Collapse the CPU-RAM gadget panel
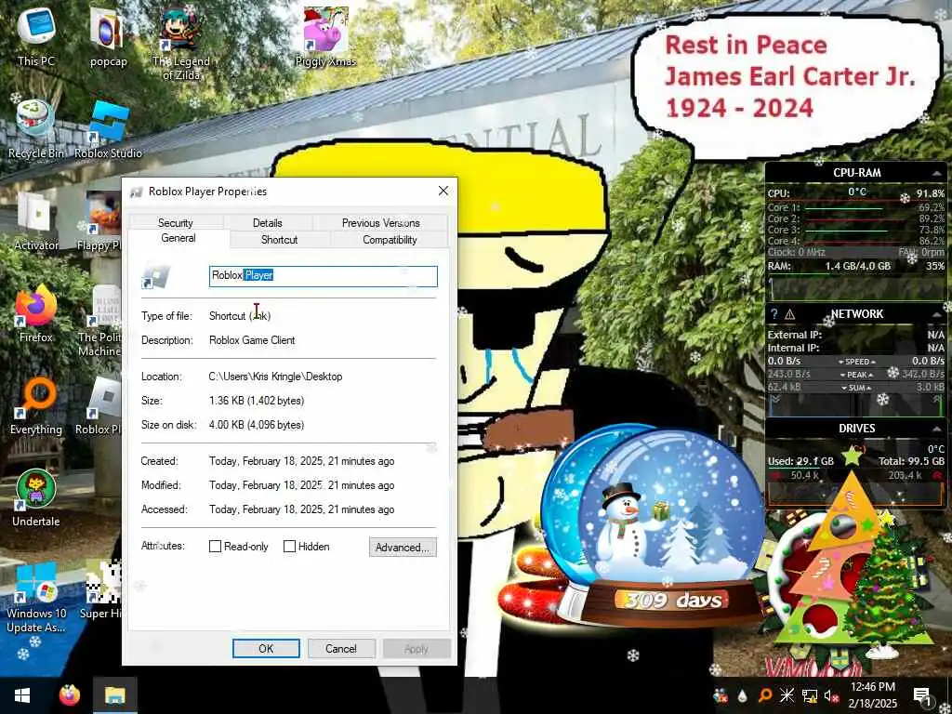The image size is (952, 714). (937, 173)
